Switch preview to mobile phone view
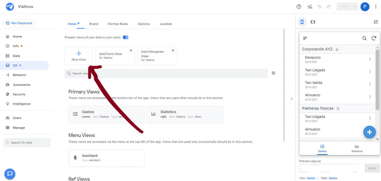 [x=302, y=22]
